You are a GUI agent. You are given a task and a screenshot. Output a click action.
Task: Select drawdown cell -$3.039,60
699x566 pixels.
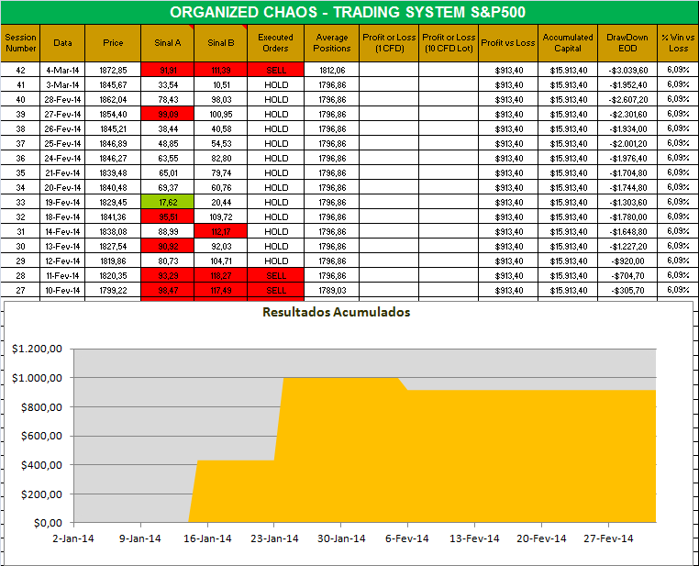[x=627, y=70]
